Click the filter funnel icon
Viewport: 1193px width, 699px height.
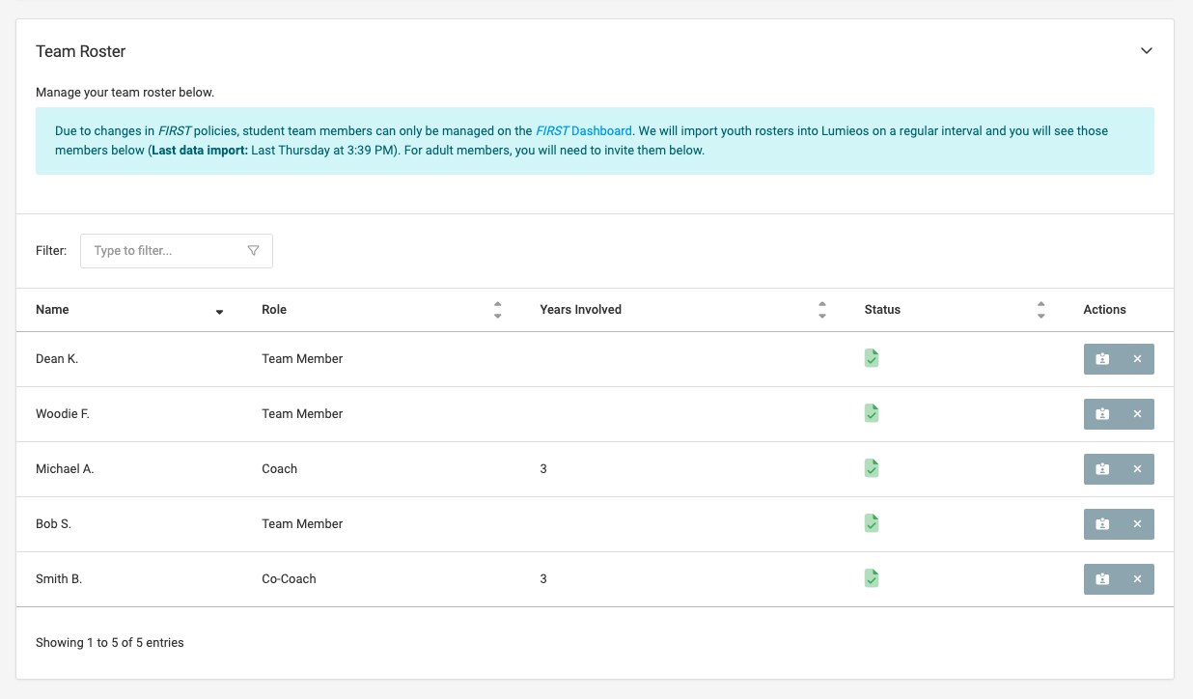pos(253,251)
